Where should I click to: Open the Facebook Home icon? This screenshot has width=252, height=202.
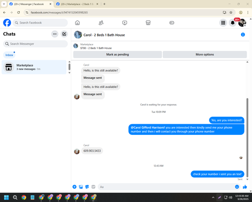pos(77,23)
